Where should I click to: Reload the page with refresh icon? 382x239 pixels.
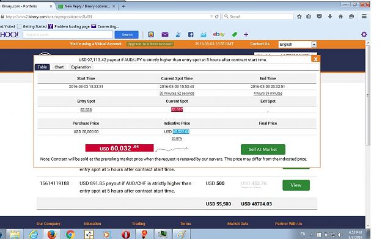tap(216, 17)
